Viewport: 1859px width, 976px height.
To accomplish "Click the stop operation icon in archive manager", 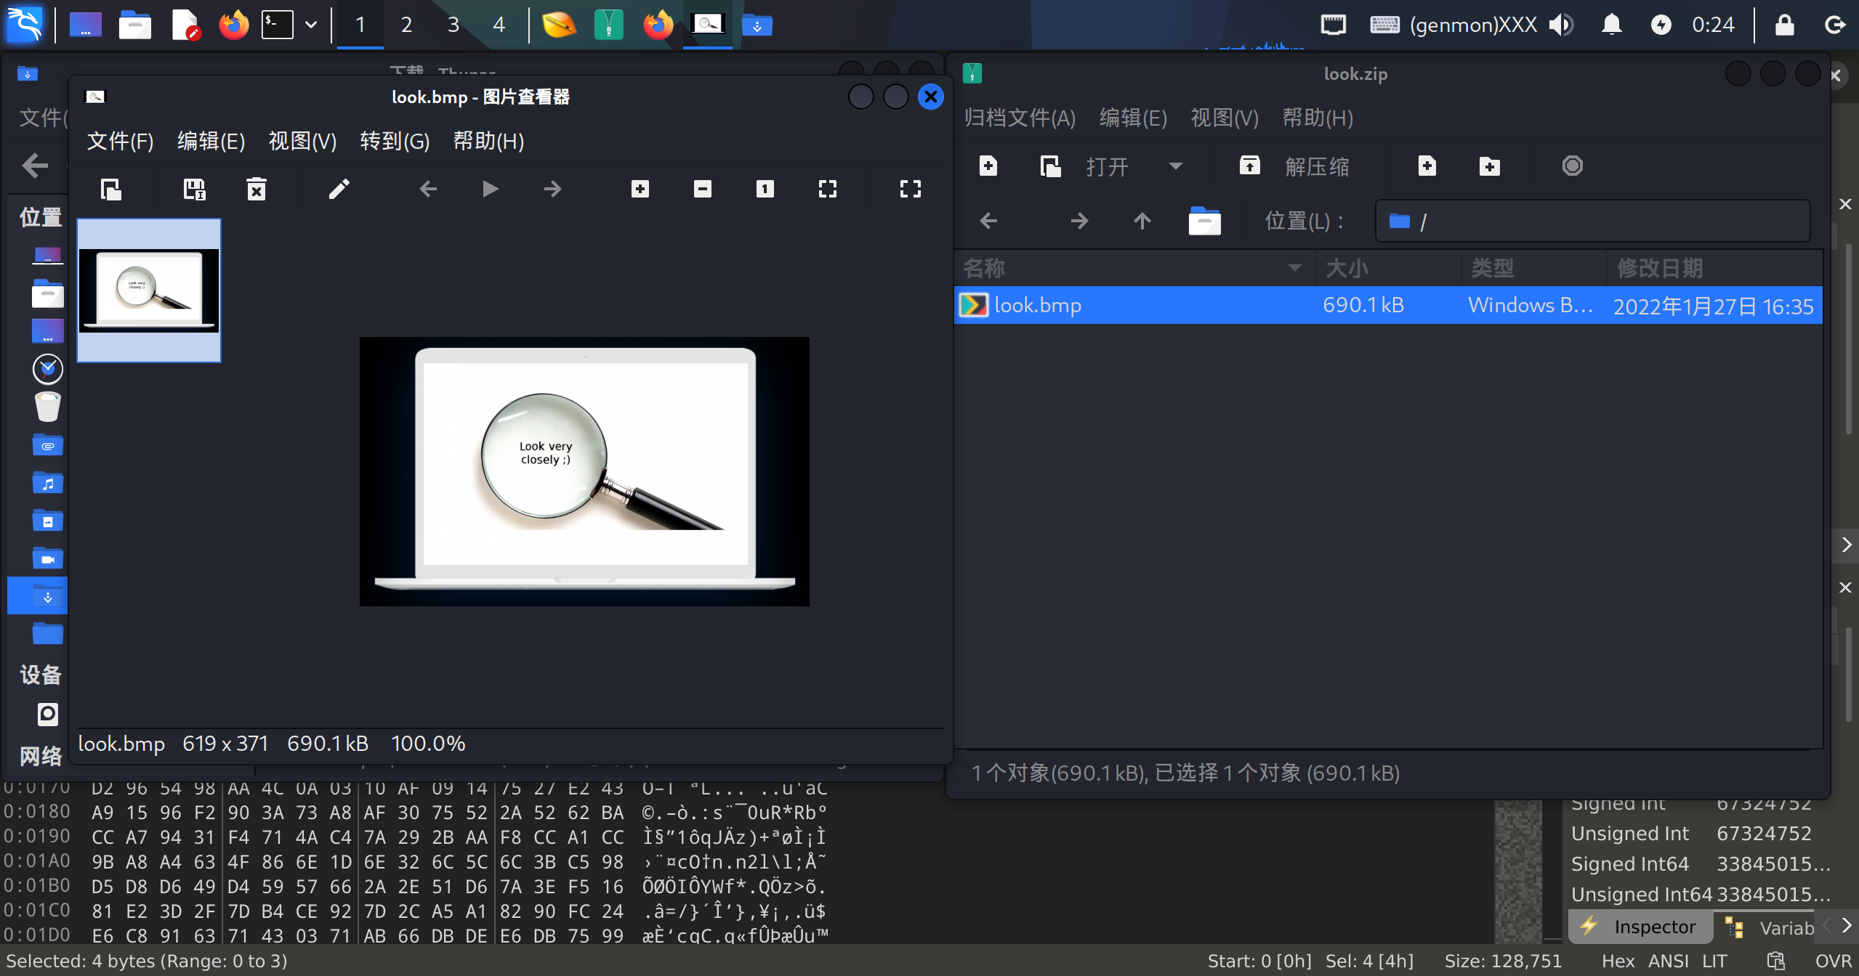I will coord(1572,166).
